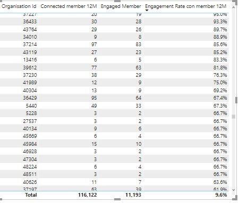This screenshot has width=239, height=203.
Task: Select organisation 48224 cell
Action: tap(30, 166)
